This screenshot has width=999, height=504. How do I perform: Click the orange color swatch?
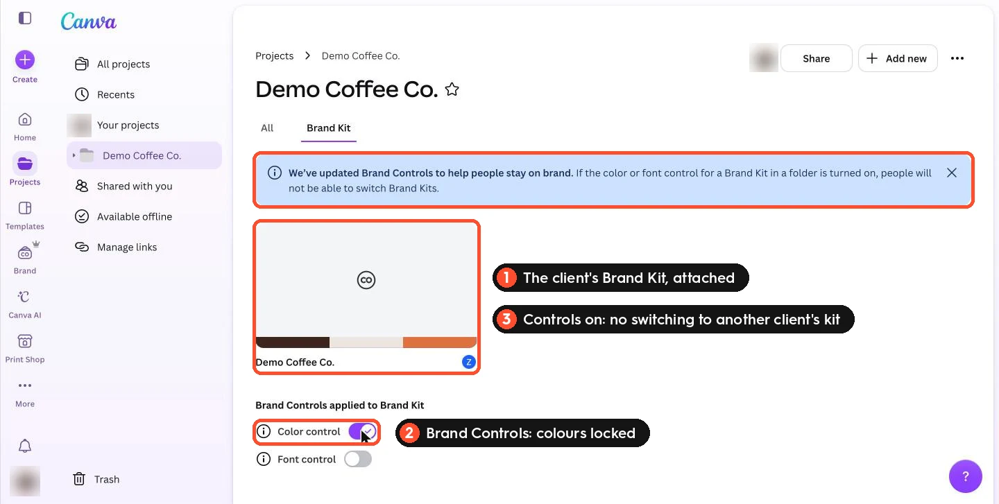pyautogui.click(x=440, y=342)
